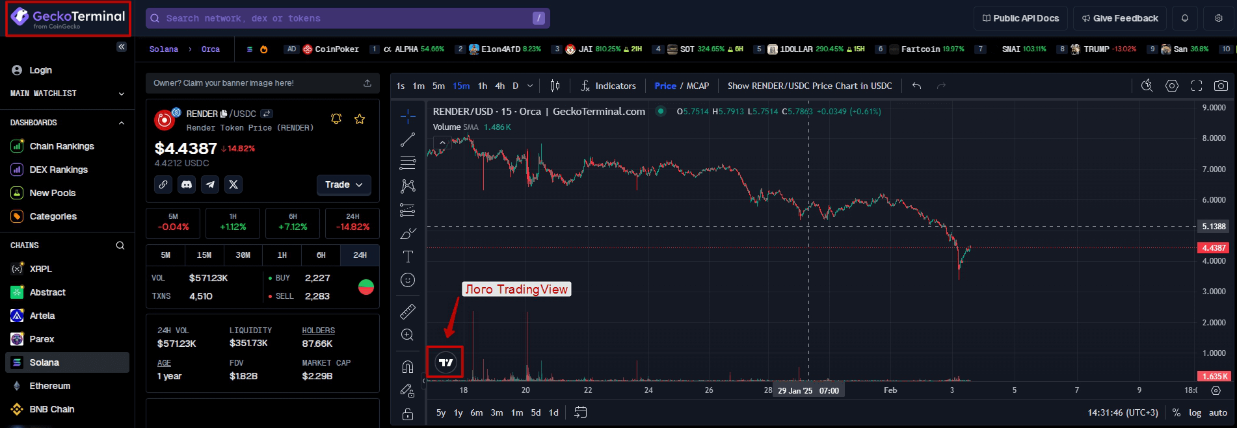Open the settings gear in header
The height and width of the screenshot is (428, 1237).
point(1219,18)
